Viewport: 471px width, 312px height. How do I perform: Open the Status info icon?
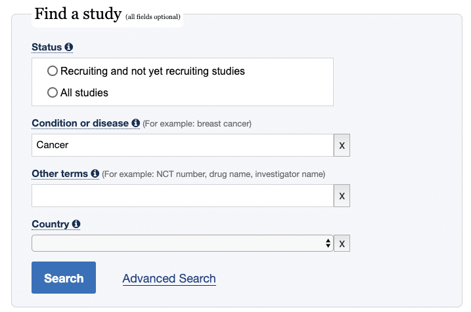pos(69,47)
